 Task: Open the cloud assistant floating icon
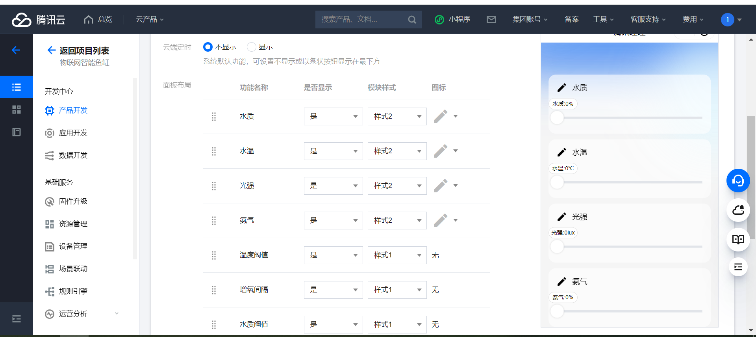click(738, 210)
